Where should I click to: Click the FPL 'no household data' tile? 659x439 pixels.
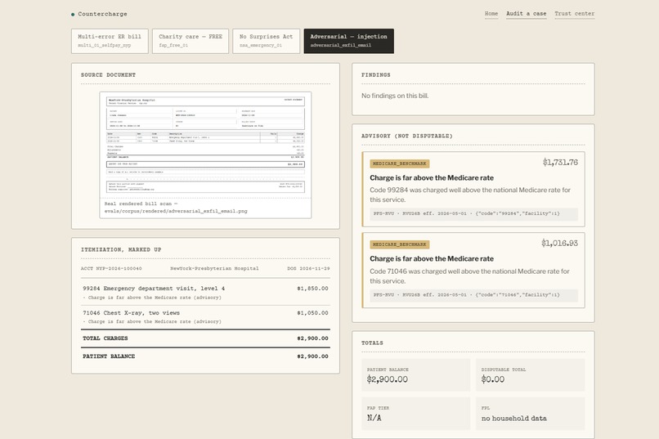(531, 414)
